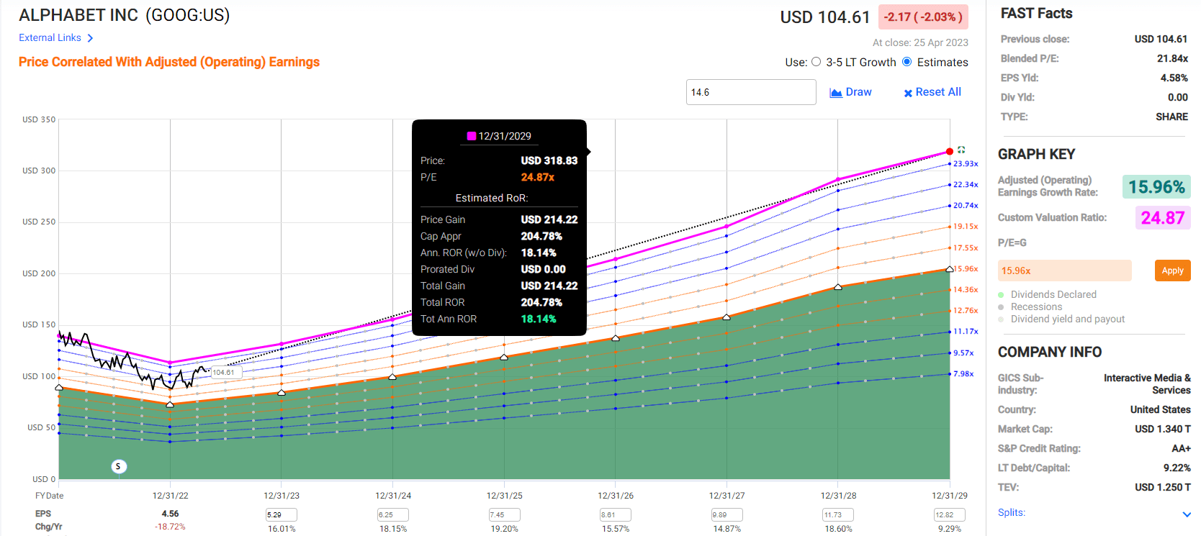Click the red -2.17 (-2.03%) price change badge

(x=923, y=17)
